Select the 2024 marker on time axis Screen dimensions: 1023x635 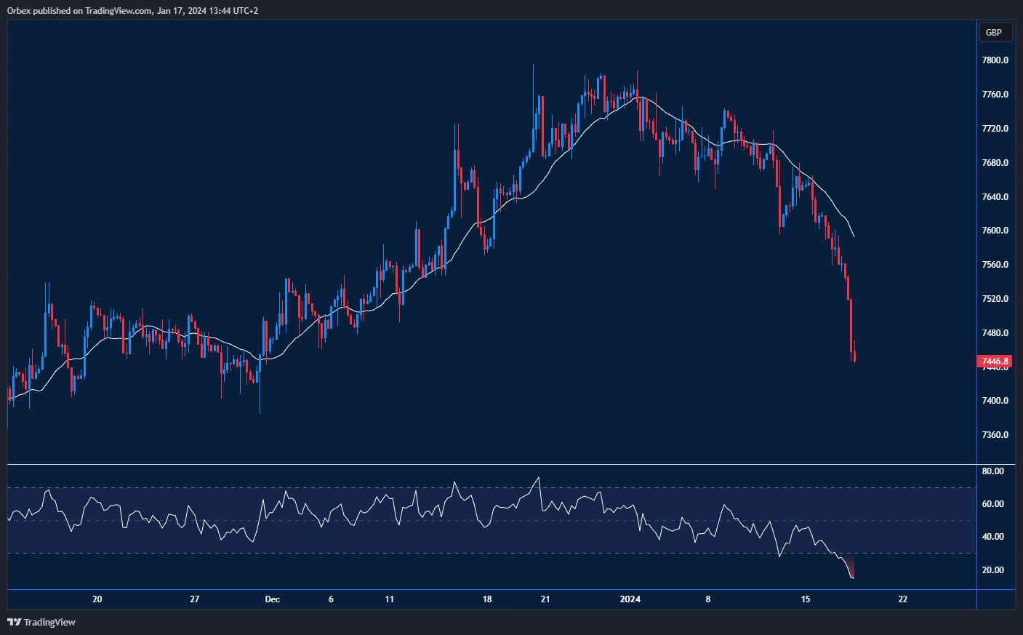[x=630, y=599]
